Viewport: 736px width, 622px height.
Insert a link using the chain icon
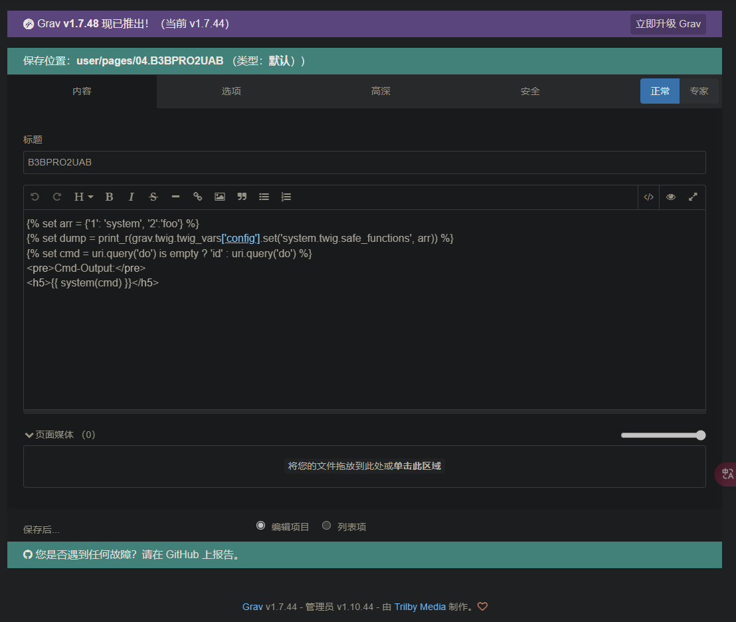click(x=197, y=197)
